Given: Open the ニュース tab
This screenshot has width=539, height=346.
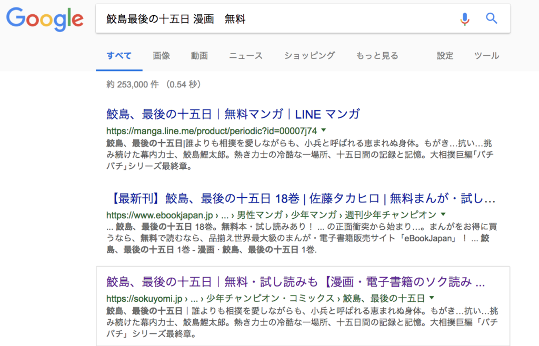Looking at the screenshot, I should click(246, 56).
